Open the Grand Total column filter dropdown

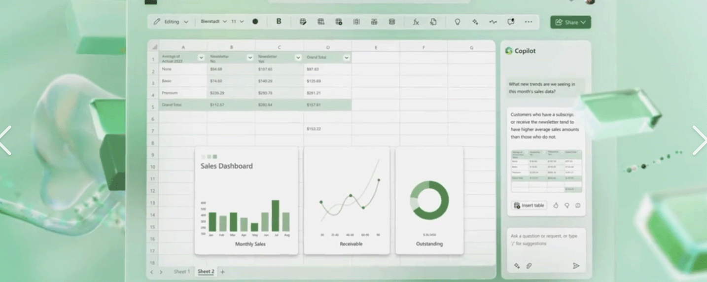tap(346, 58)
